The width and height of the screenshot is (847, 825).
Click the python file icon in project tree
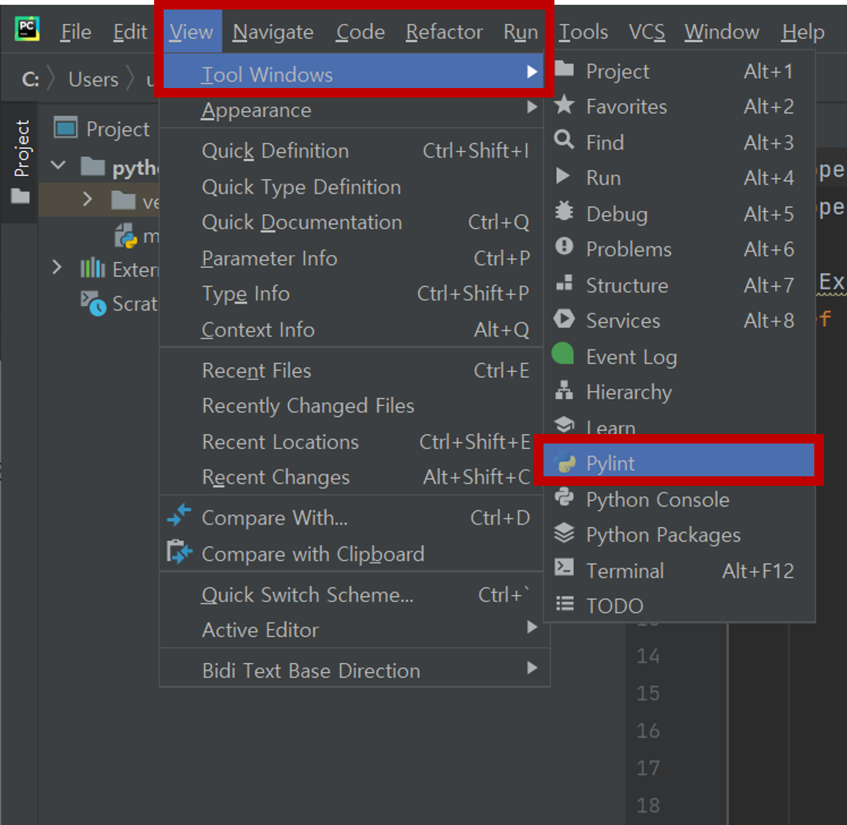click(x=126, y=235)
